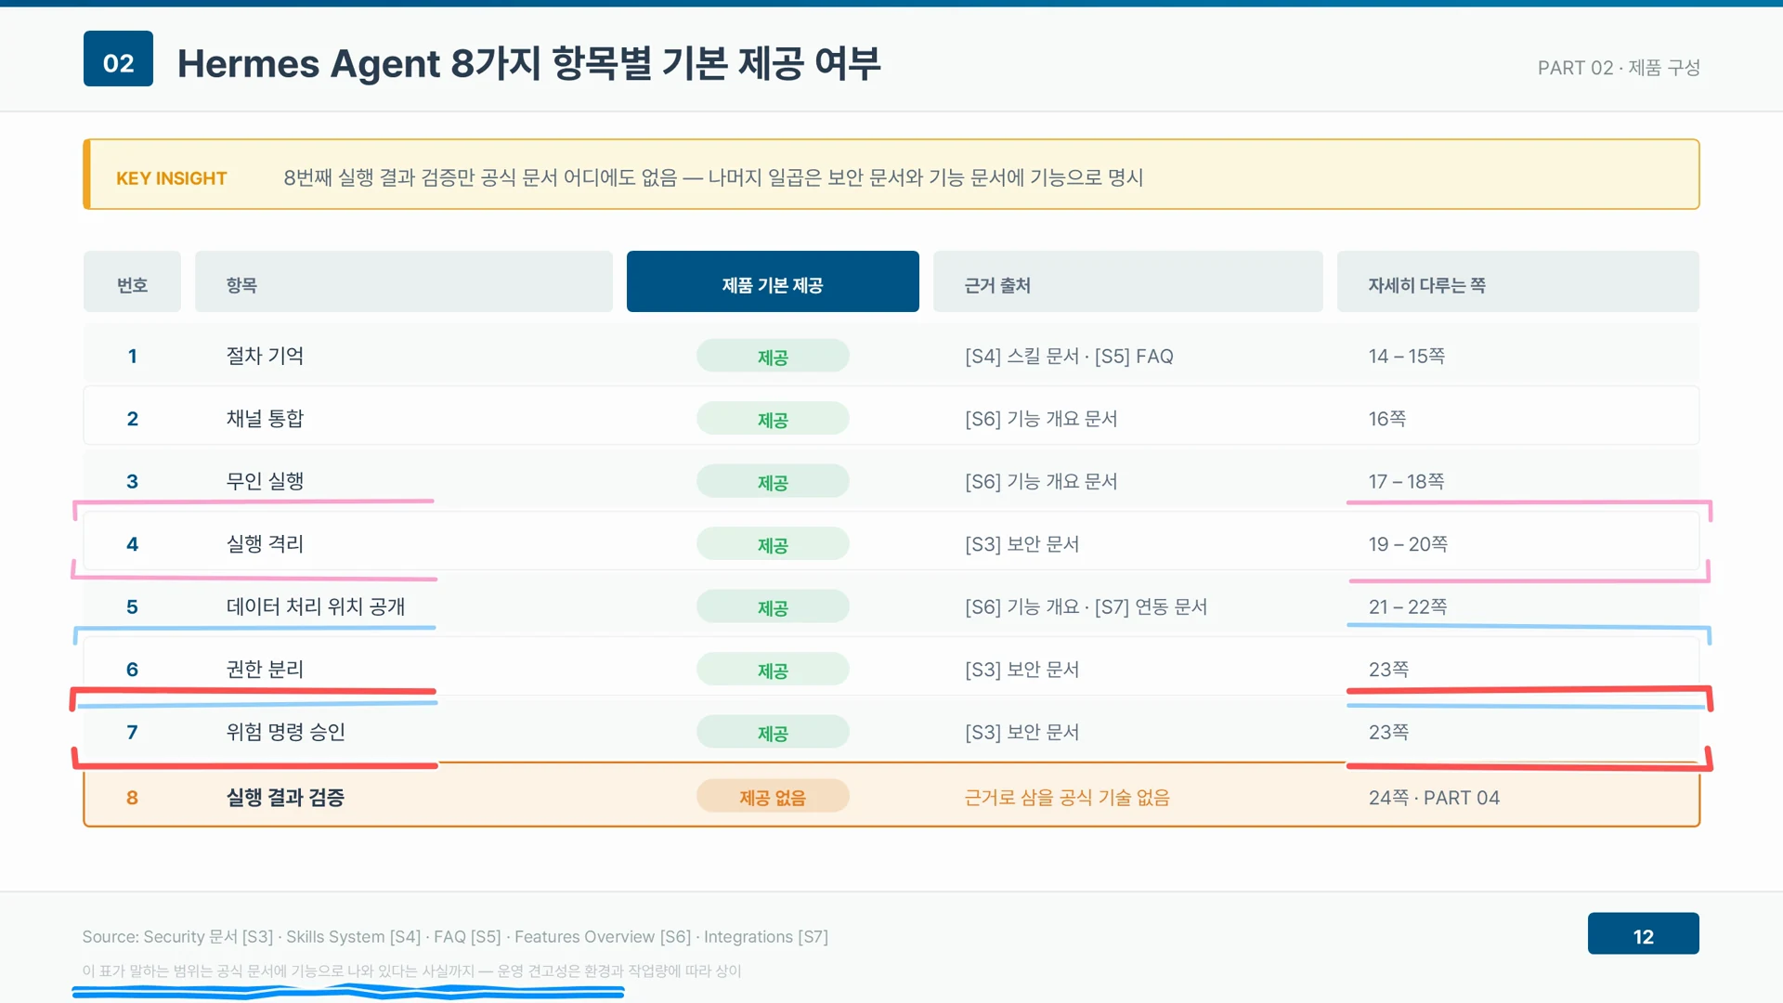Select the '무인 실행' item cell
Image resolution: width=1783 pixels, height=1003 pixels.
pos(265,481)
